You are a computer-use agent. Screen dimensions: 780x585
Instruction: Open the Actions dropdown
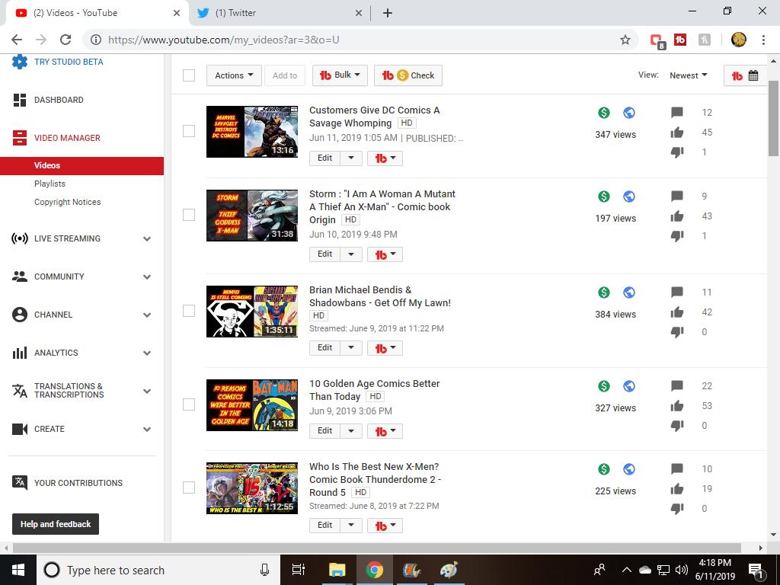pyautogui.click(x=234, y=75)
